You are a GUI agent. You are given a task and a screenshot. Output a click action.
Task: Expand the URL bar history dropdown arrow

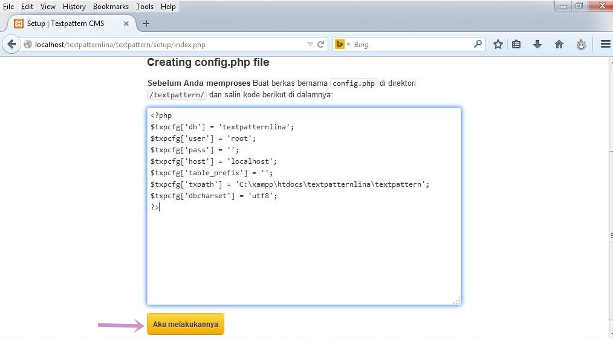coord(310,44)
